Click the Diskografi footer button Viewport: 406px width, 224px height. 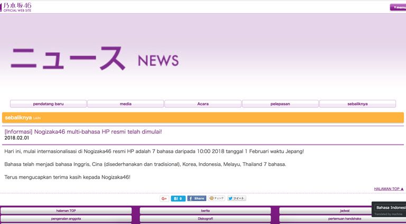pos(205,219)
